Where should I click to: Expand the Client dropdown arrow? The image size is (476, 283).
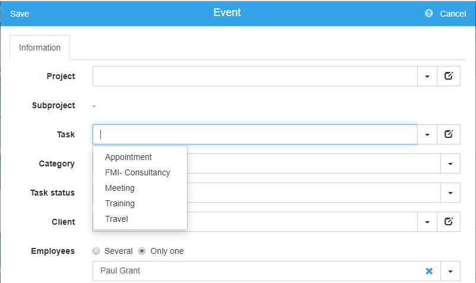pos(427,222)
